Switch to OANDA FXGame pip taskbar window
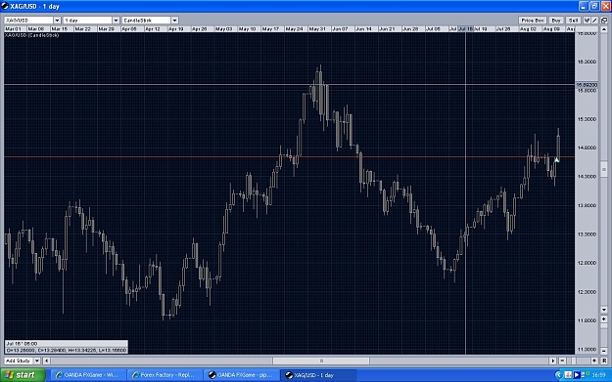This screenshot has width=612, height=382. [241, 375]
